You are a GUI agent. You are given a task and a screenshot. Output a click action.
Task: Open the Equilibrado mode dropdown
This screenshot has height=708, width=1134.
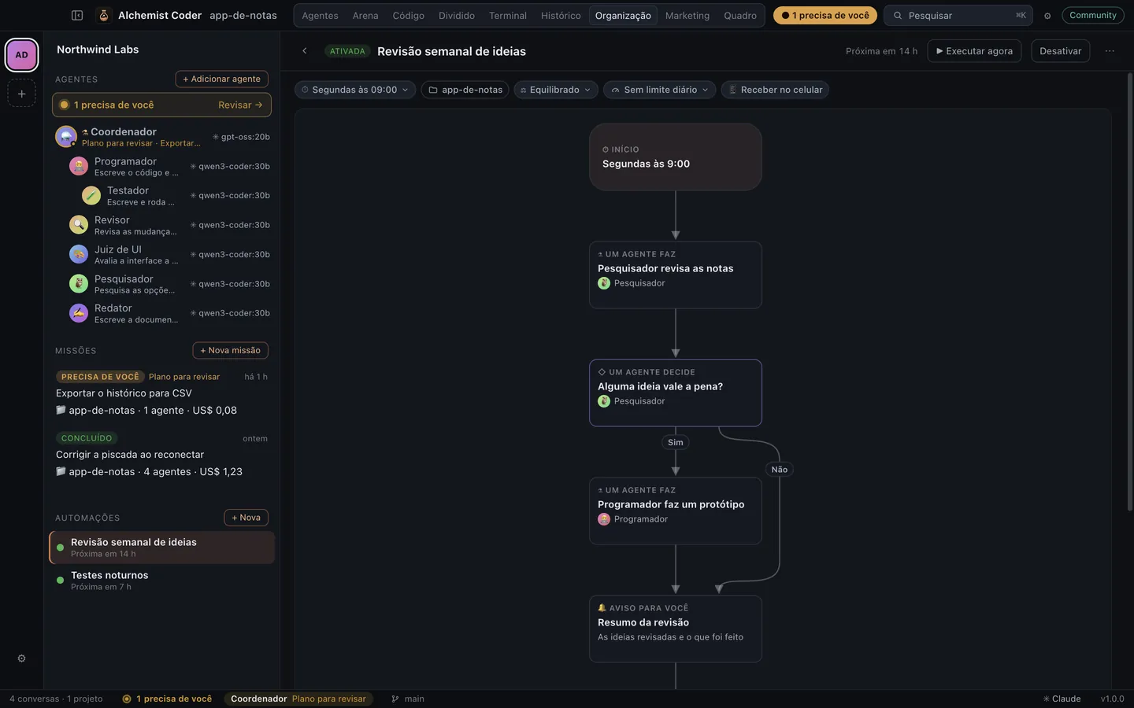[556, 90]
